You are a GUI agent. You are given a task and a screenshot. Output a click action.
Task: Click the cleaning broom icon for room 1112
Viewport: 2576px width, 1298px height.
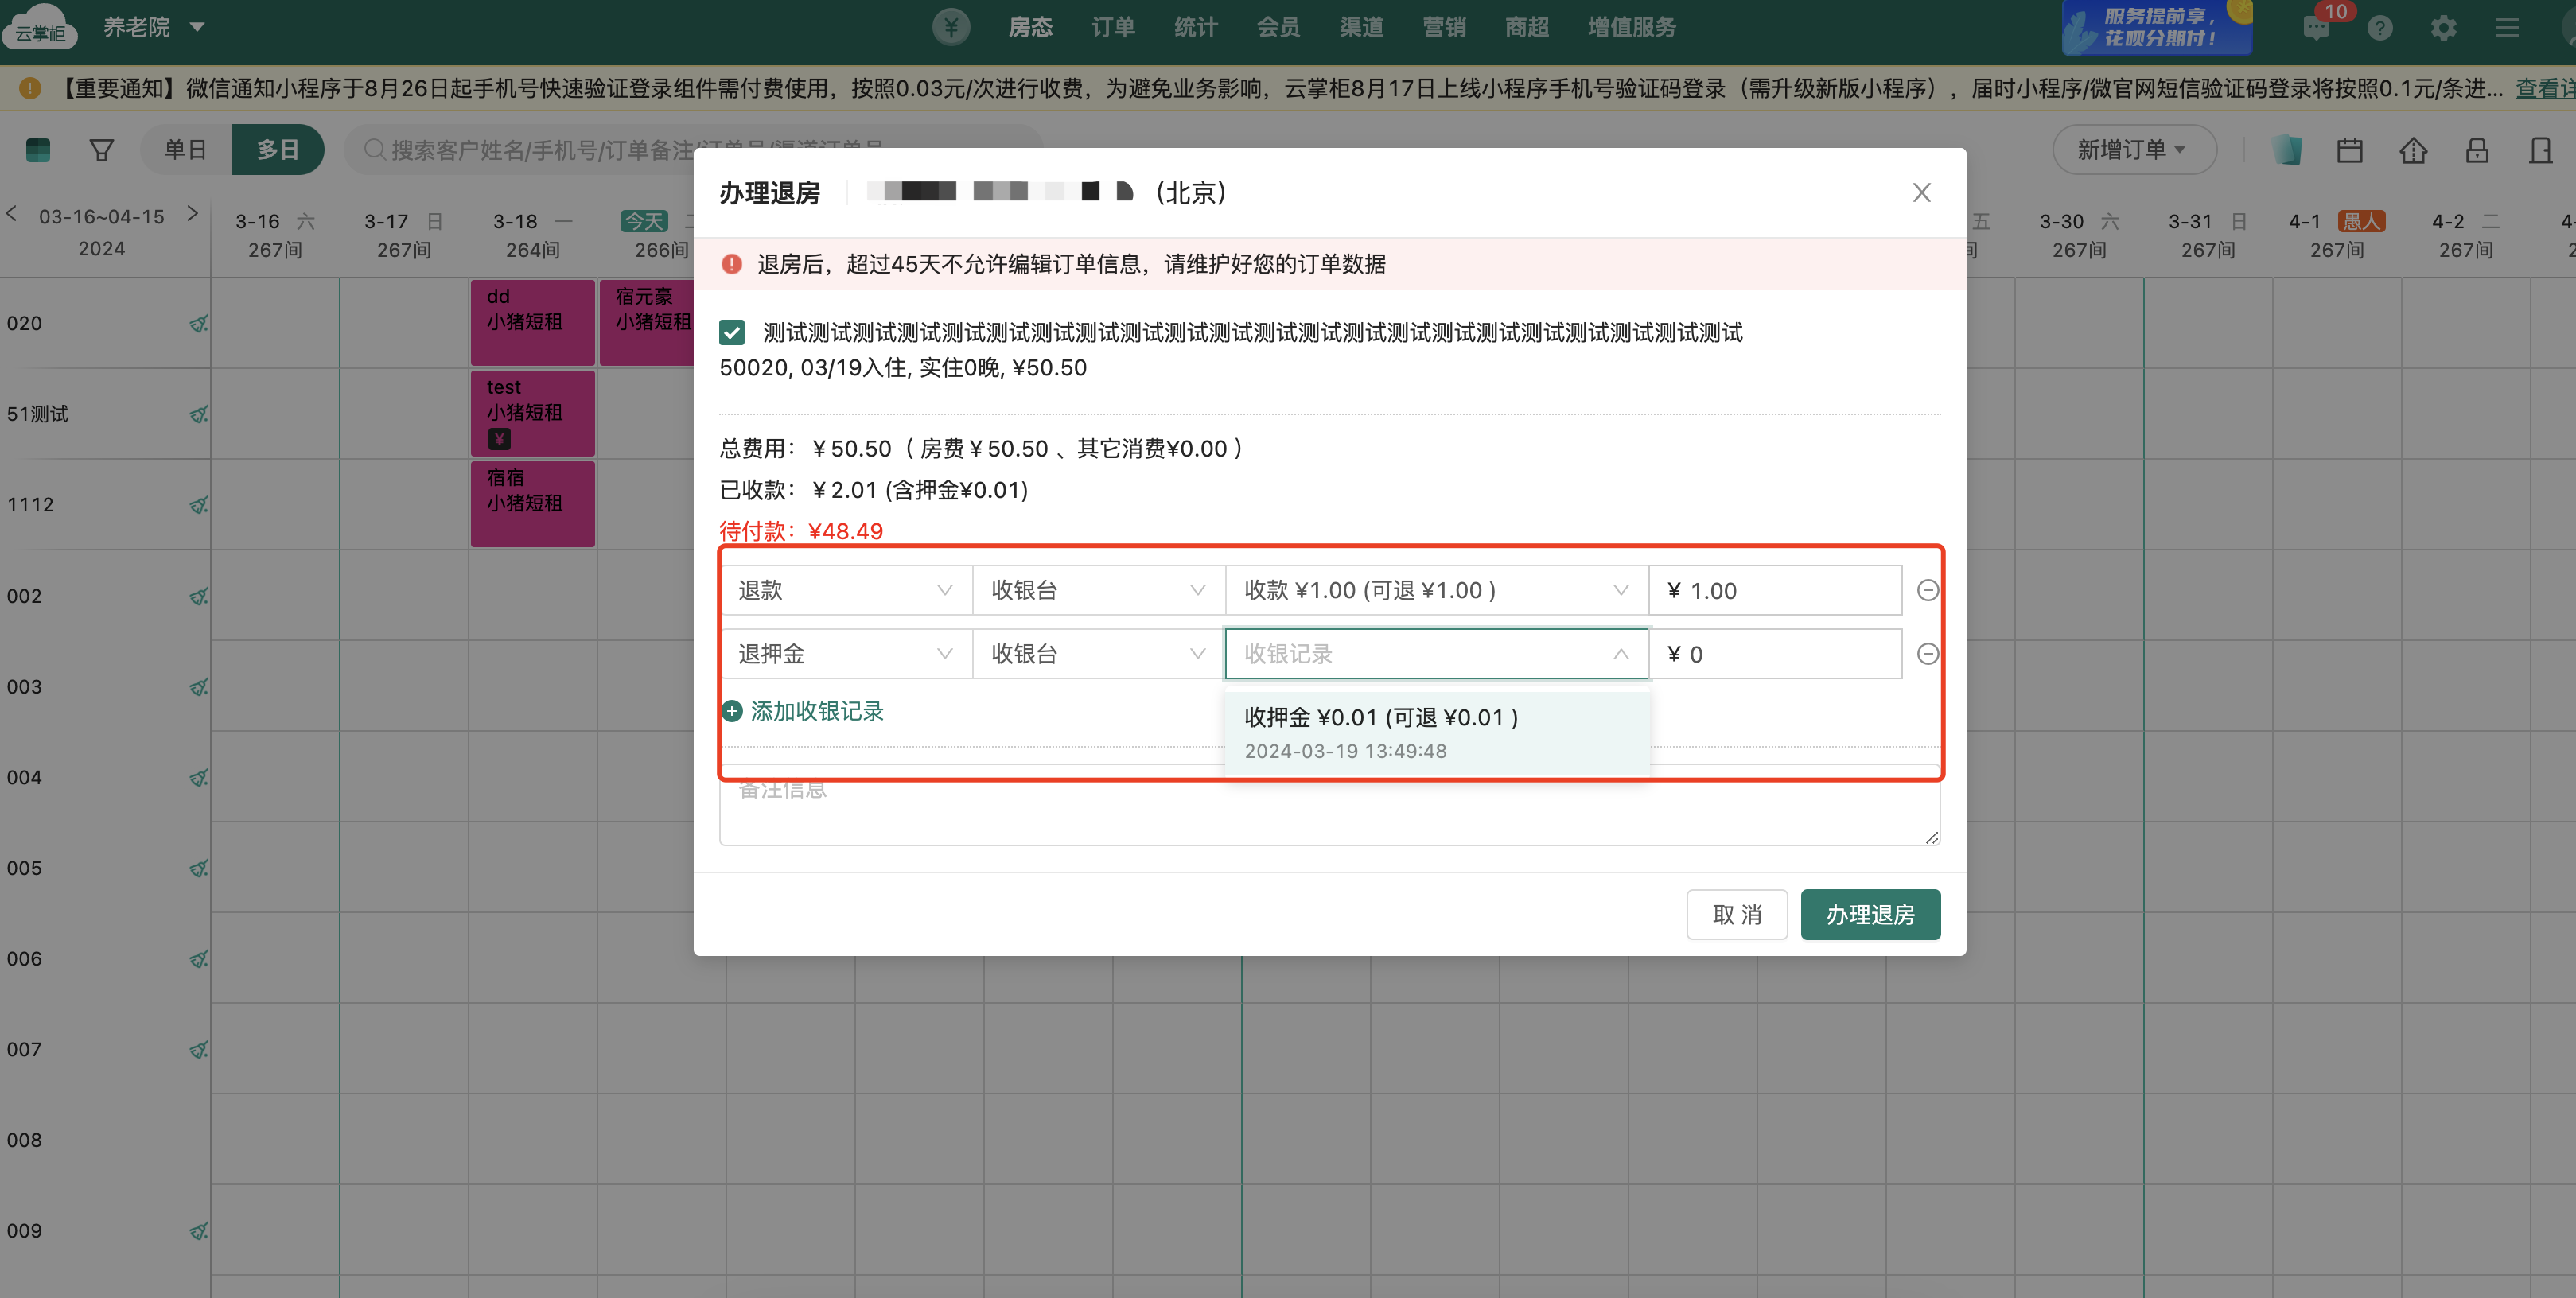click(x=199, y=505)
